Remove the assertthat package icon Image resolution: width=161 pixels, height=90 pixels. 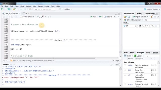[x=155, y=65]
